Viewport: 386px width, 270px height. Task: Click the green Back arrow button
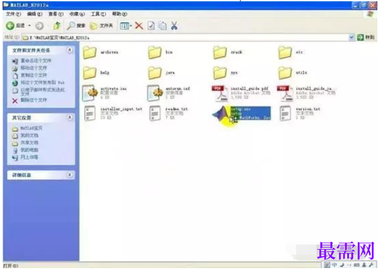(10, 26)
